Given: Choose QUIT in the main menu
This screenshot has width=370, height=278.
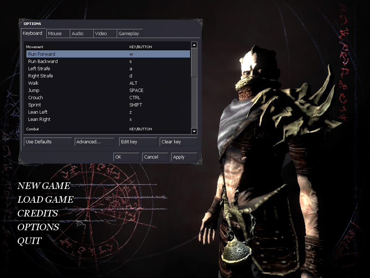Looking at the screenshot, I should pyautogui.click(x=30, y=241).
